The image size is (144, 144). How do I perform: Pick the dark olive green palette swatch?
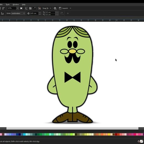(x=76, y=134)
